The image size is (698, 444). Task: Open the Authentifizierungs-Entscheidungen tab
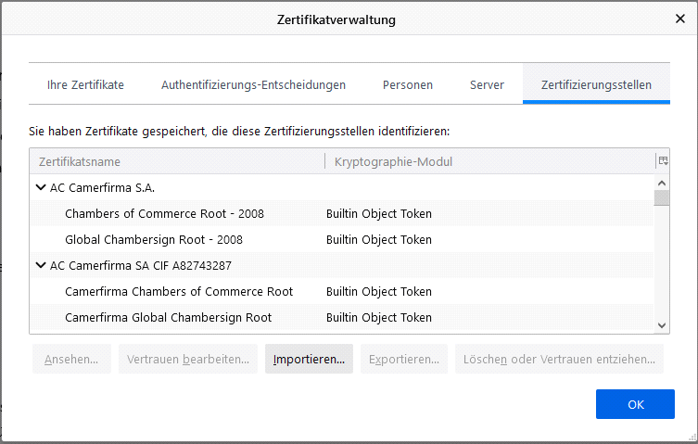click(x=253, y=84)
